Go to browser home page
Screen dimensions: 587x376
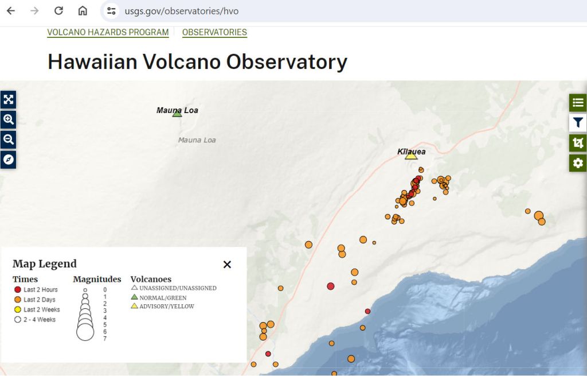(x=83, y=11)
